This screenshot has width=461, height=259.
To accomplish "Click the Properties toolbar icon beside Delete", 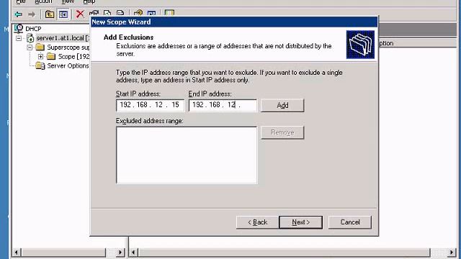I will point(94,13).
